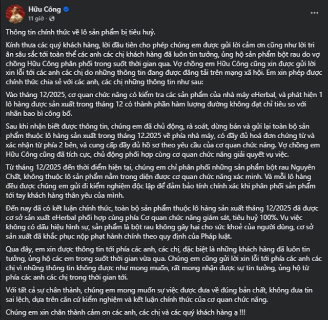The width and height of the screenshot is (328, 320).
Task: Open the post options three-dot menu
Action: coord(314,13)
